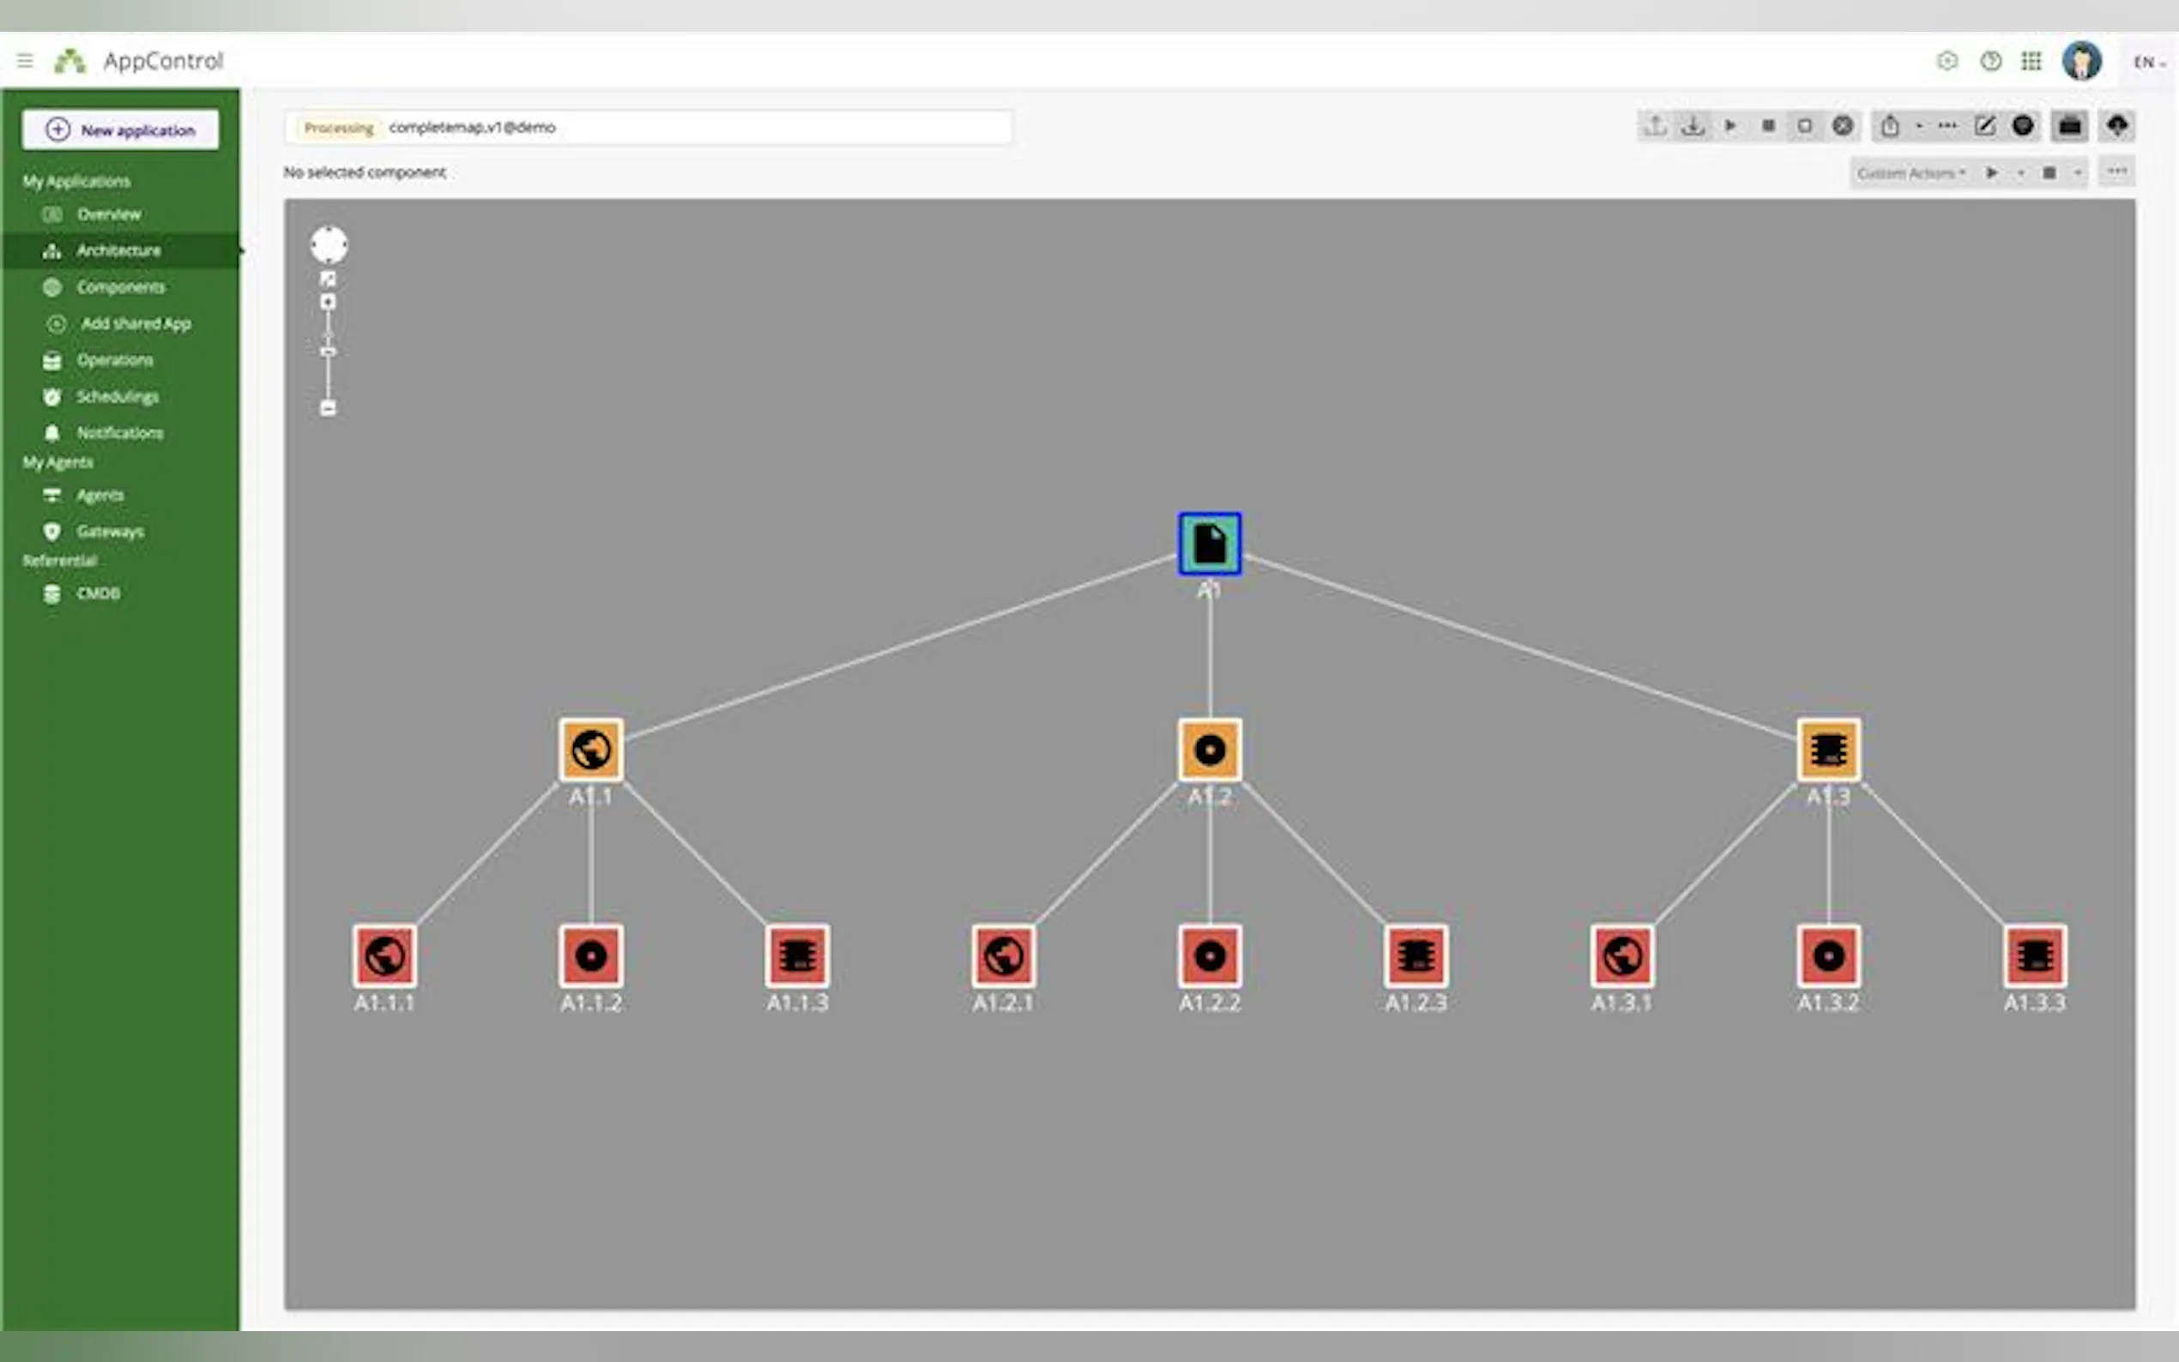This screenshot has width=2179, height=1362.
Task: Click the upload icon in top toolbar
Action: tap(1655, 126)
